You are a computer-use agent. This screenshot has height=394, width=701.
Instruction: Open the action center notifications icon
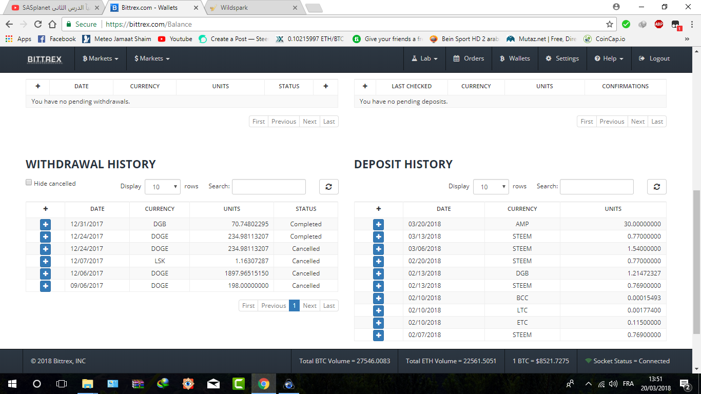[x=685, y=383]
